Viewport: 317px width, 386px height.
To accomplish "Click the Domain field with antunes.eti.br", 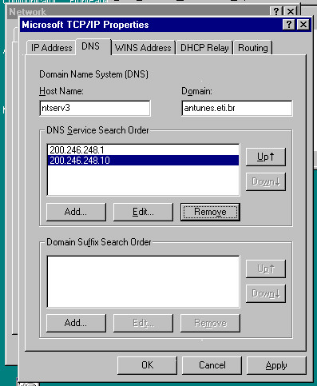I will coord(237,108).
